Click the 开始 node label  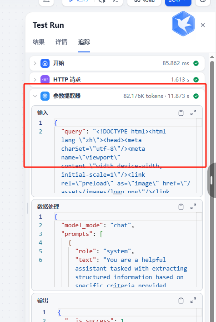click(x=59, y=63)
